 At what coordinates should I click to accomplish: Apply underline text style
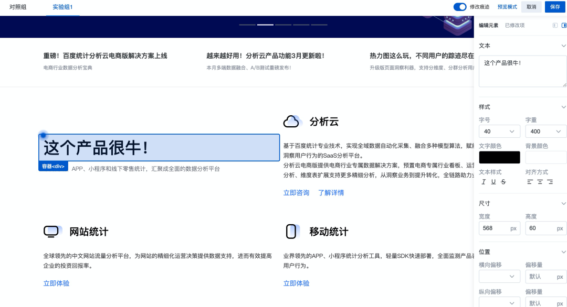(493, 182)
